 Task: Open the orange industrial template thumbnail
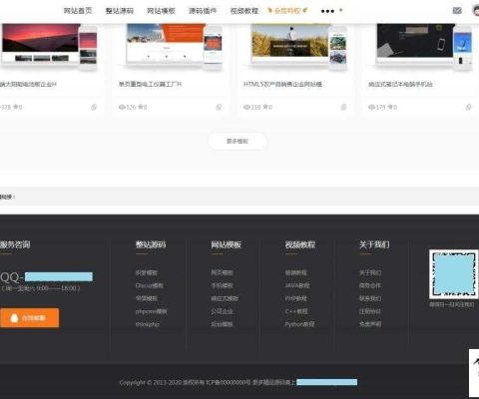click(174, 46)
